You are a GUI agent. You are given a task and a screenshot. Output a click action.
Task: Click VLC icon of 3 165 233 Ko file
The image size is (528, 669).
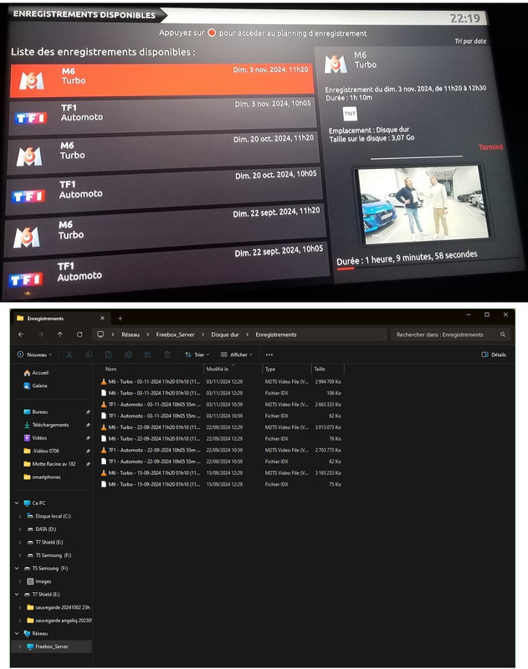103,472
